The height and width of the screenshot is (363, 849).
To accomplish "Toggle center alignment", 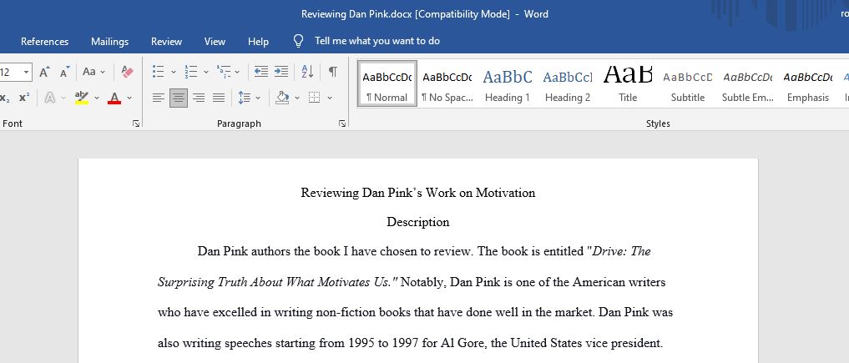I will point(178,98).
